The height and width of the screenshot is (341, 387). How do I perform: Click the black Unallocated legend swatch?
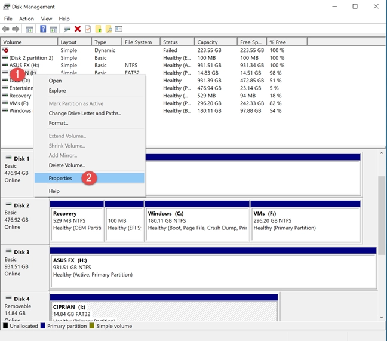5,326
